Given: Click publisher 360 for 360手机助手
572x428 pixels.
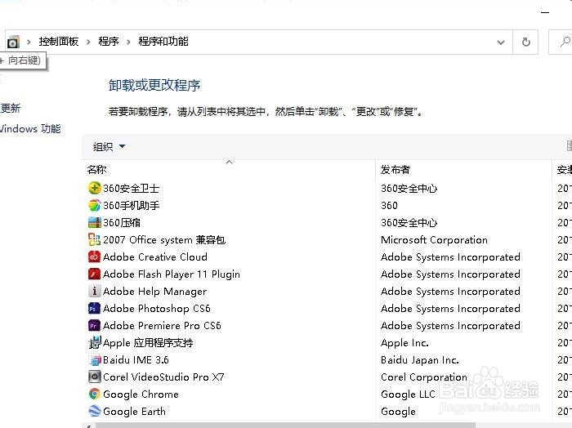Looking at the screenshot, I should [389, 206].
